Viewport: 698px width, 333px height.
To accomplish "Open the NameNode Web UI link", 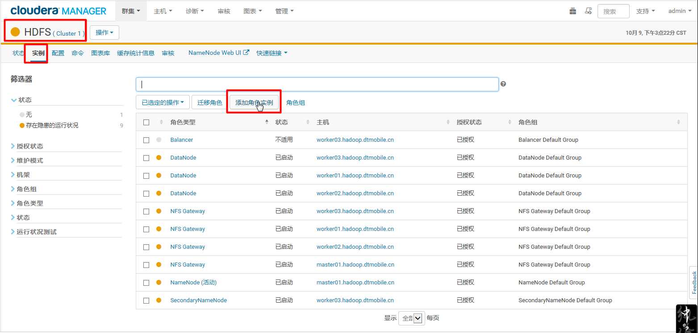I will [218, 53].
